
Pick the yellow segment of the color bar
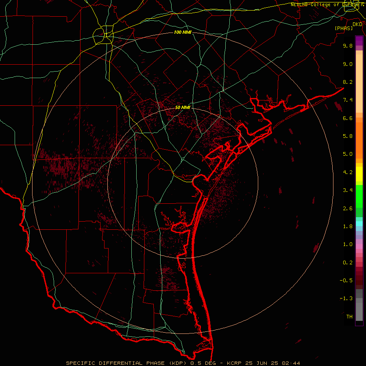[359, 174]
